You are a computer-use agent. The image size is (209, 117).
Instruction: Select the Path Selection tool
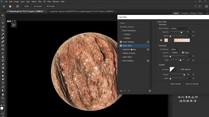click(x=3, y=91)
